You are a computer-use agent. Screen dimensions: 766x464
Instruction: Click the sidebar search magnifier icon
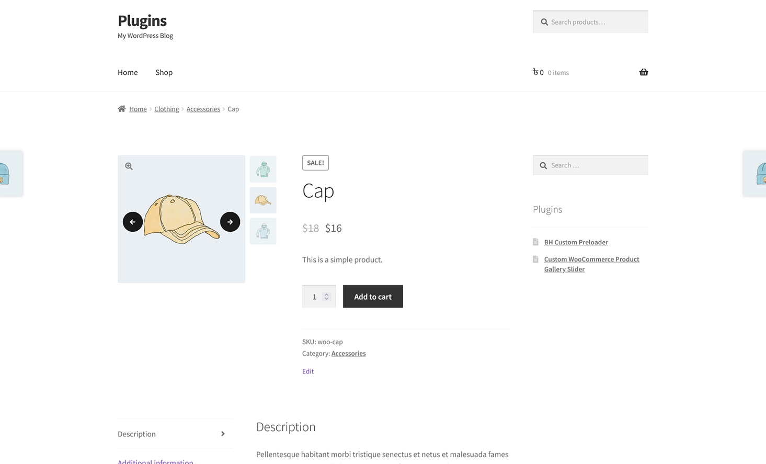pos(543,165)
